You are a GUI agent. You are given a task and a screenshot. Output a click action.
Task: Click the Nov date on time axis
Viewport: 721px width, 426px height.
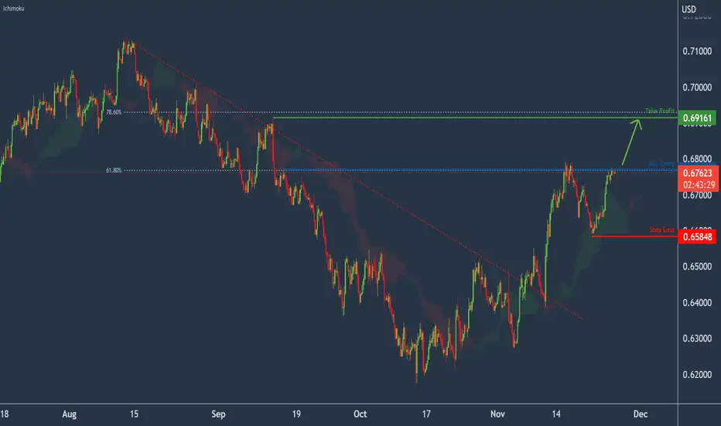pyautogui.click(x=497, y=414)
